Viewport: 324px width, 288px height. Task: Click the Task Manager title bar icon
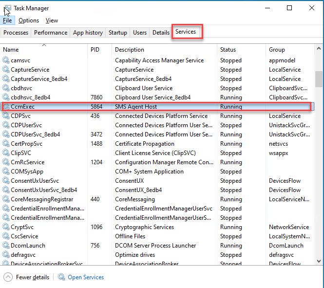[7, 8]
